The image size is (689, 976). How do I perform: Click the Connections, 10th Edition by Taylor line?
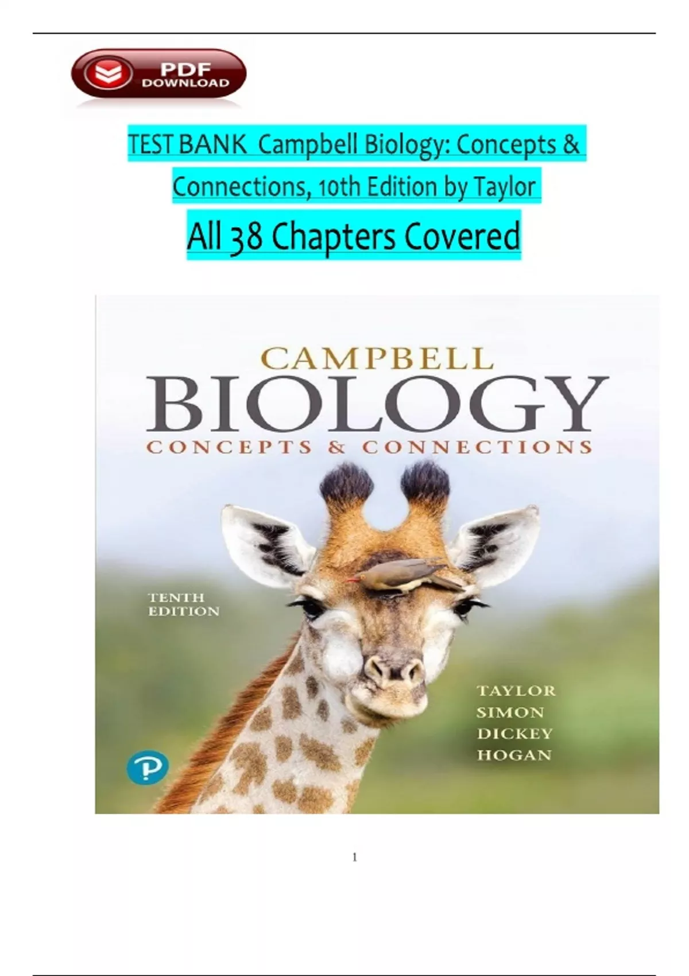click(x=357, y=185)
